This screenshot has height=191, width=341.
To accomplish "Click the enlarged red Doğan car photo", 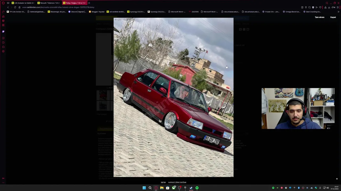I will point(173,97).
